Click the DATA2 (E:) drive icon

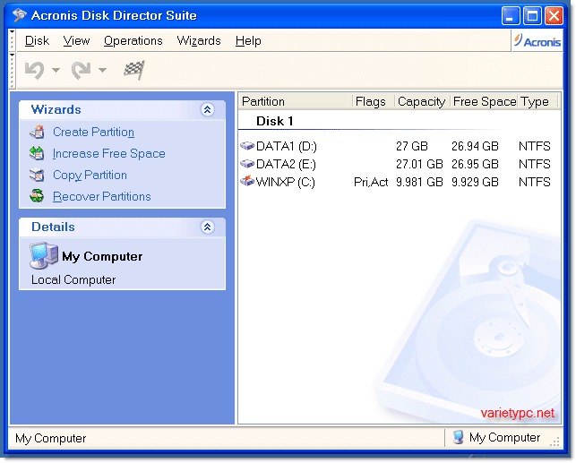pos(247,163)
